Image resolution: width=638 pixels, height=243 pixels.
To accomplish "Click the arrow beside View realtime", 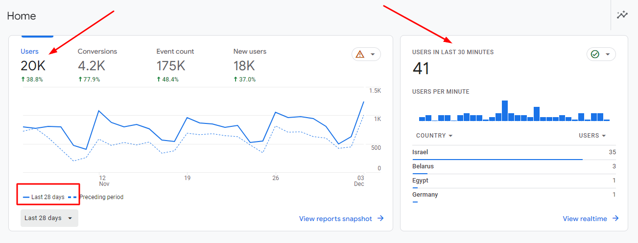I will coord(615,219).
